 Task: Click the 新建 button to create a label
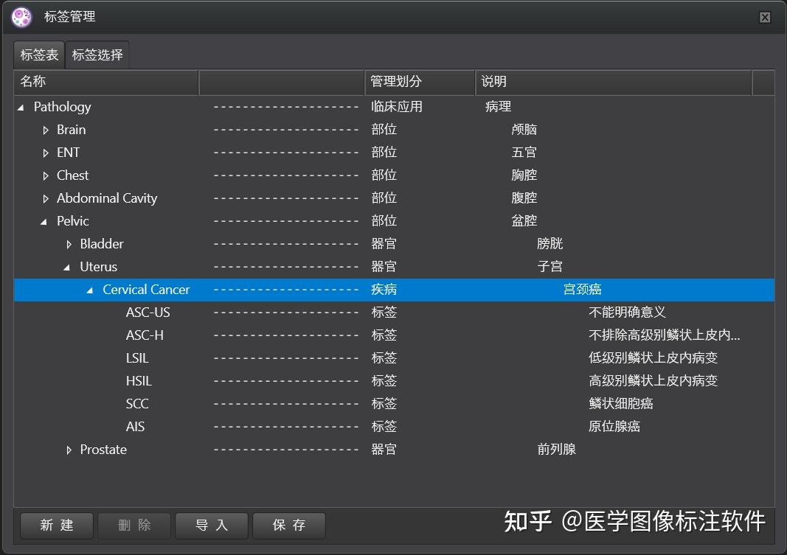point(56,526)
